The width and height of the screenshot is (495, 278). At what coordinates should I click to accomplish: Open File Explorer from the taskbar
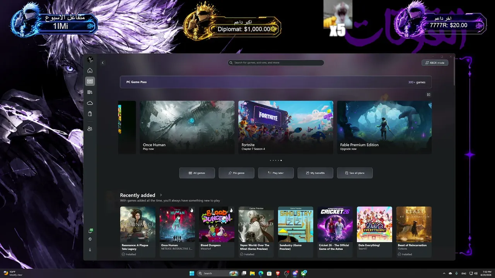click(x=252, y=273)
